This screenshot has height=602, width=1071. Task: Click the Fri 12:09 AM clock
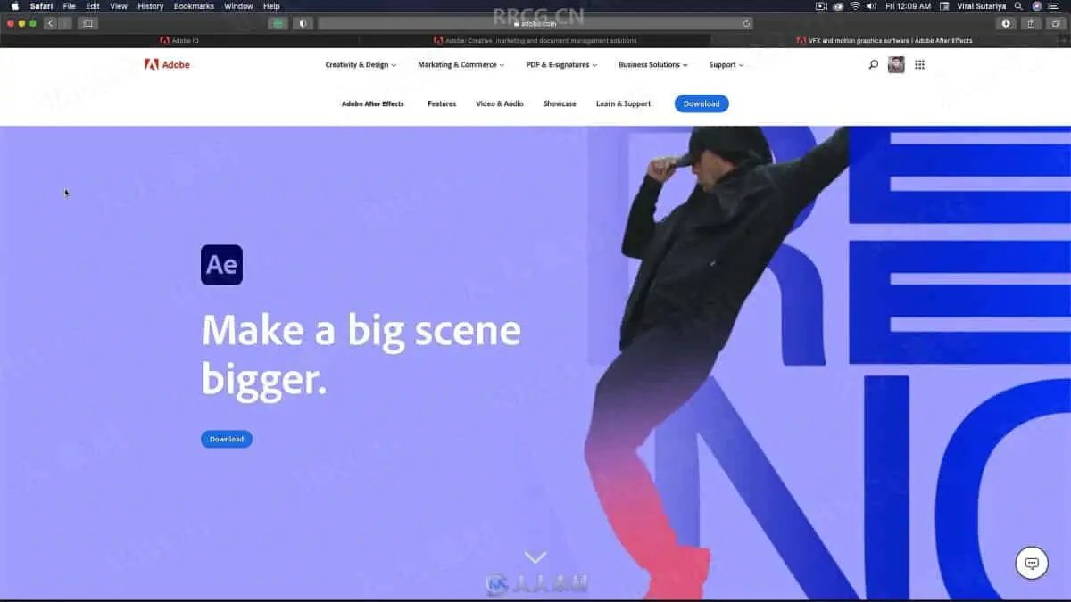(x=908, y=6)
